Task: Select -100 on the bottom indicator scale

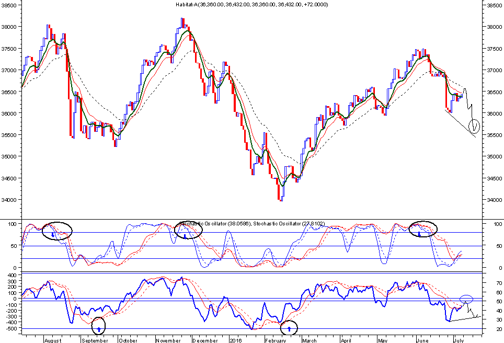Action: pos(11,305)
